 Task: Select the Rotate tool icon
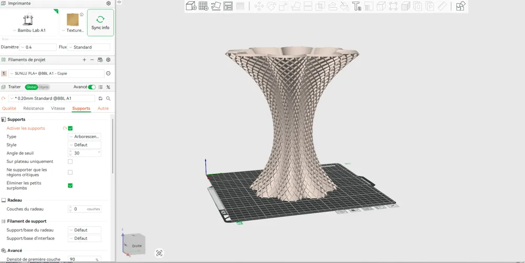(271, 6)
